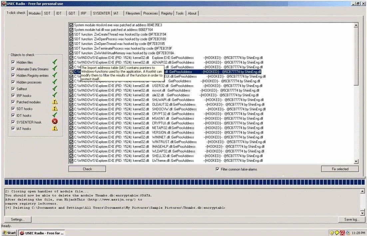The height and width of the screenshot is (236, 367).
Task: Click the green checkmark beside Hidden Registry entries
Action: click(x=55, y=75)
